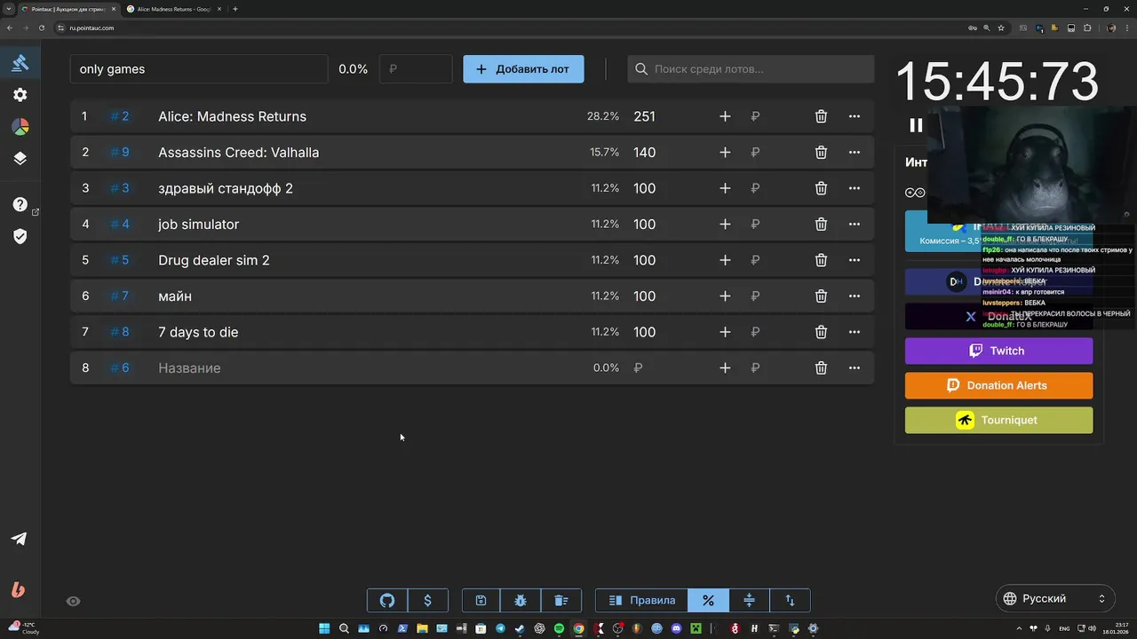The height and width of the screenshot is (639, 1137).
Task: Click Alice: Madness Returns lot name
Action: pos(232,116)
